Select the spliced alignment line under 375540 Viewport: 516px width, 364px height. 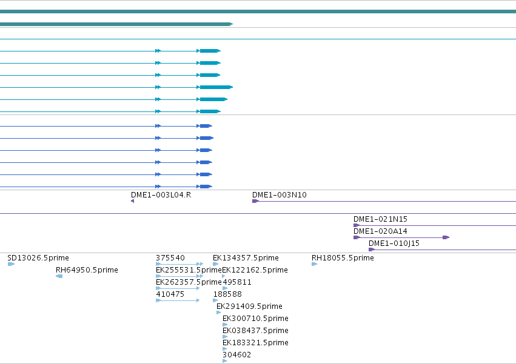(x=179, y=264)
